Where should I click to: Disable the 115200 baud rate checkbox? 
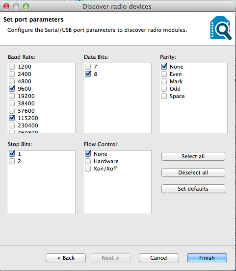pos(12,118)
